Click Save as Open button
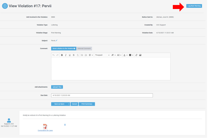 [59, 104]
